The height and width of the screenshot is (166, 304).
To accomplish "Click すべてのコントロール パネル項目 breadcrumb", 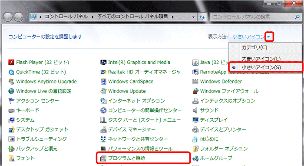I will 132,17.
